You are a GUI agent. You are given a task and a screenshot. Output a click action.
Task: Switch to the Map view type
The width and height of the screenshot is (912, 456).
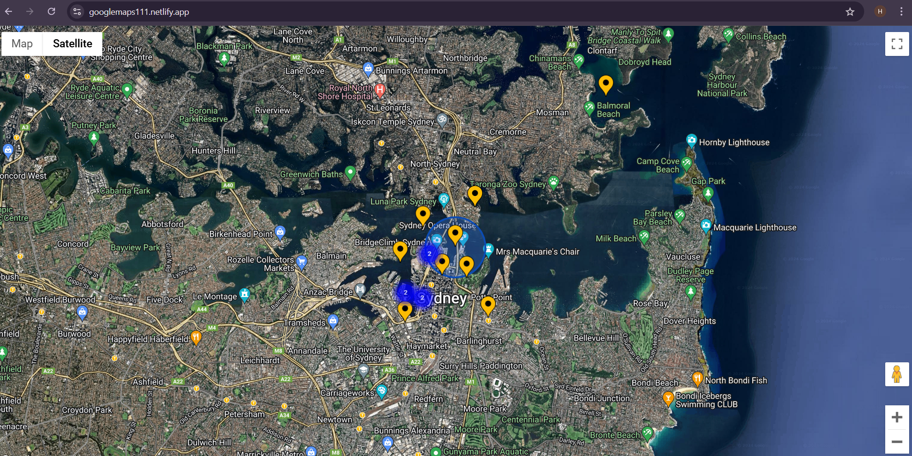[x=22, y=44]
